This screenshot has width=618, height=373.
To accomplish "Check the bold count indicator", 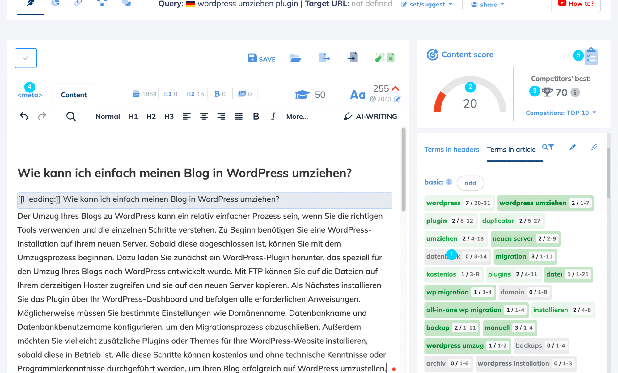I will 220,94.
